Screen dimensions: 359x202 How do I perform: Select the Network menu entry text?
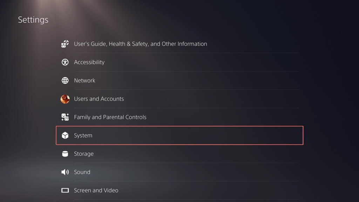coord(84,80)
